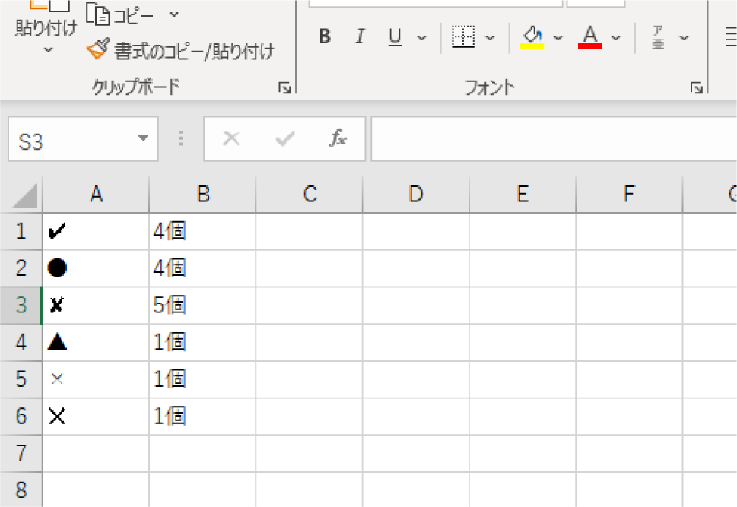Select cell A1 with the checkmark symbol
The height and width of the screenshot is (507, 737).
96,231
